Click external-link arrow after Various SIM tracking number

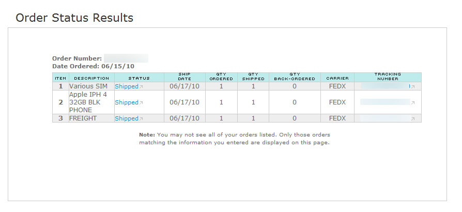point(412,87)
